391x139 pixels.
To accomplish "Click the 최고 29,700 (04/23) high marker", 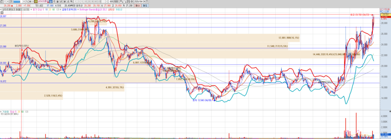I will (x=360, y=15).
